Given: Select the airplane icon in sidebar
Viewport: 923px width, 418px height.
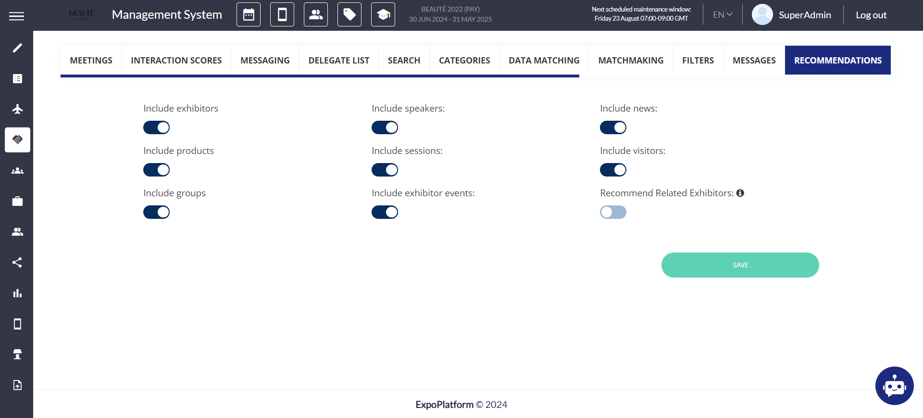Looking at the screenshot, I should [17, 109].
